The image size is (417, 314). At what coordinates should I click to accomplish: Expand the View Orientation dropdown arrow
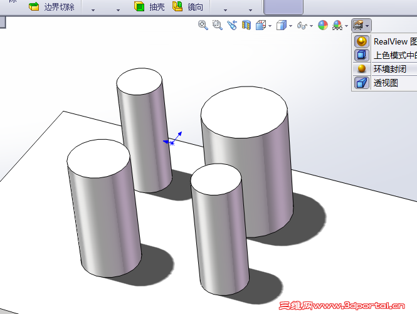[270, 26]
